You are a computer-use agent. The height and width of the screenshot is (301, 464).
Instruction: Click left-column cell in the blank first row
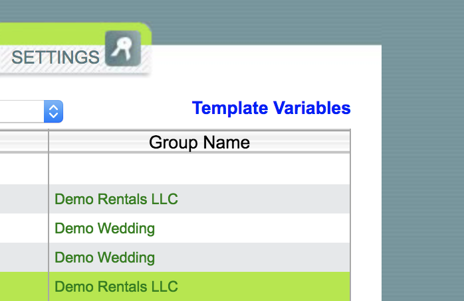[23, 169]
